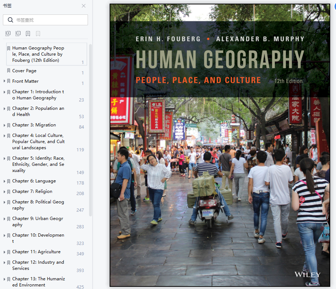Click page number 178 for Language
This screenshot has height=289, width=336.
tap(80, 183)
